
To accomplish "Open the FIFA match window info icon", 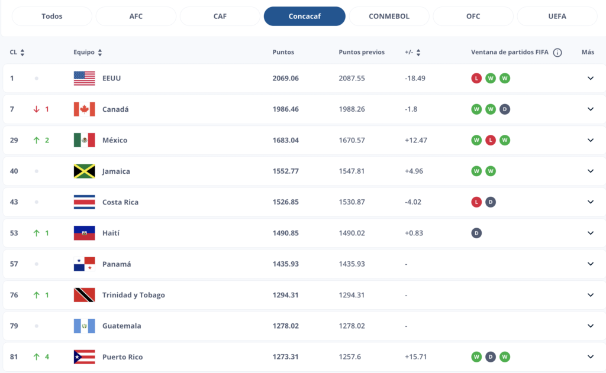I will [557, 53].
